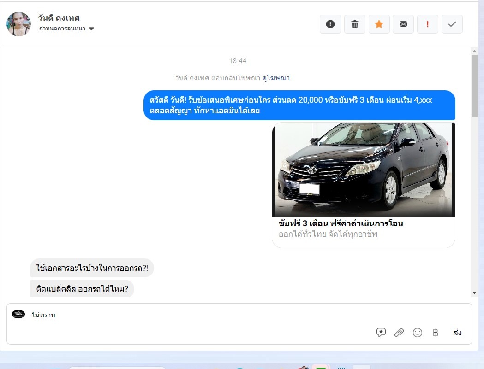
Task: Expand กำหนดการสนทนา dropdown
Action: tap(66, 29)
